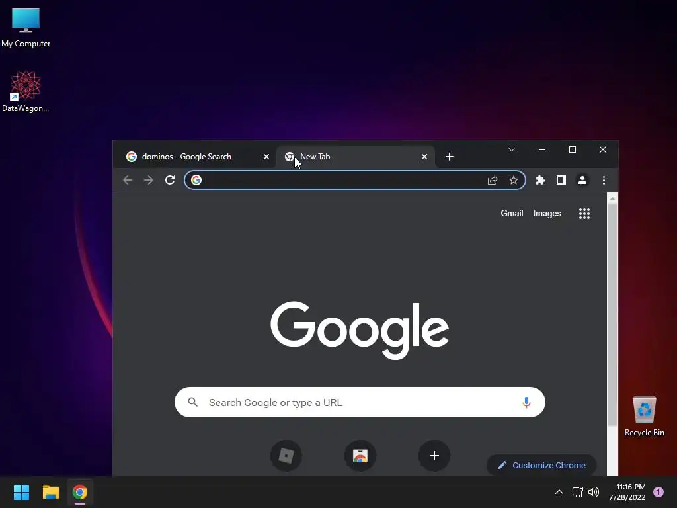Focus the Search Google or type a URL box
Image resolution: width=677 pixels, height=508 pixels.
(360, 403)
